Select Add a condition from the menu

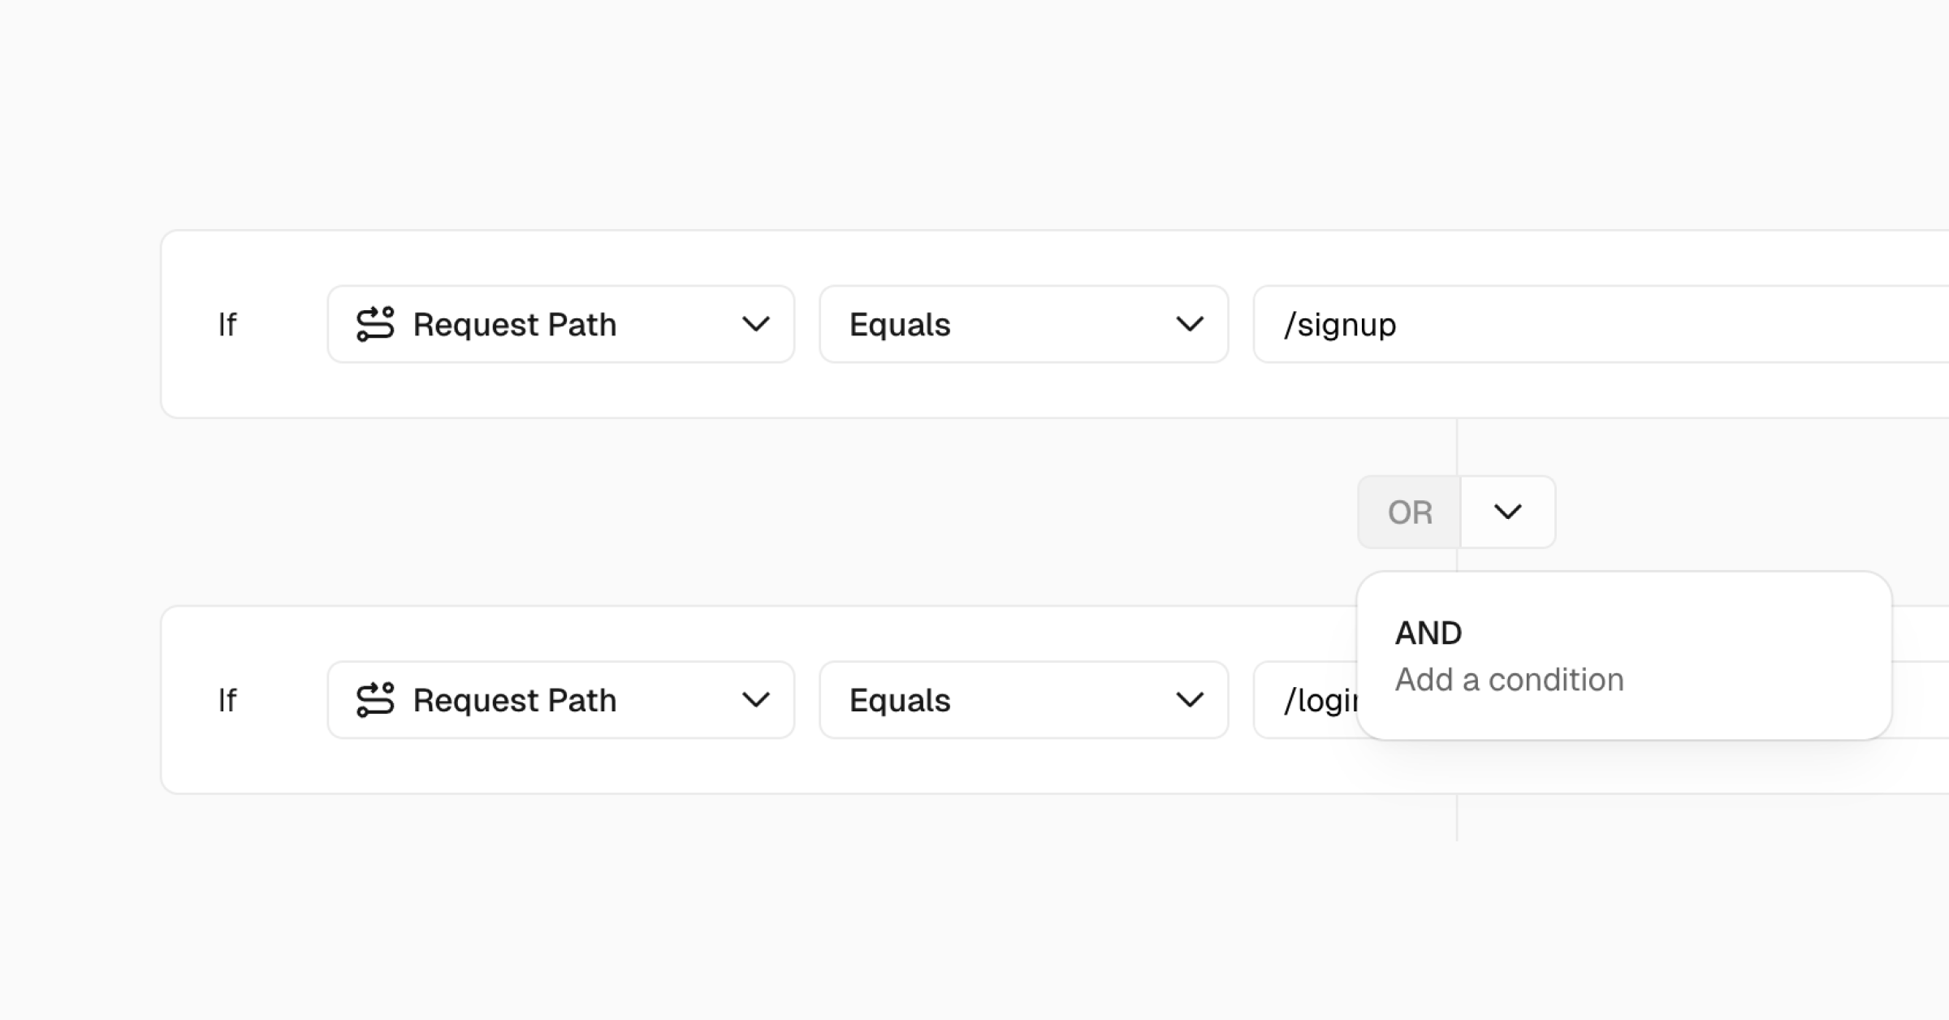(1509, 679)
